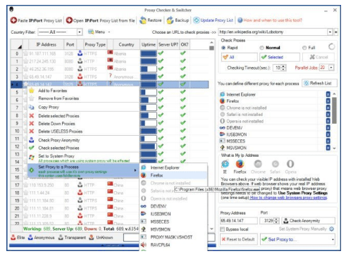346x256 pixels.
Task: Select RAVCPL64 in the submenu
Action: click(x=173, y=245)
